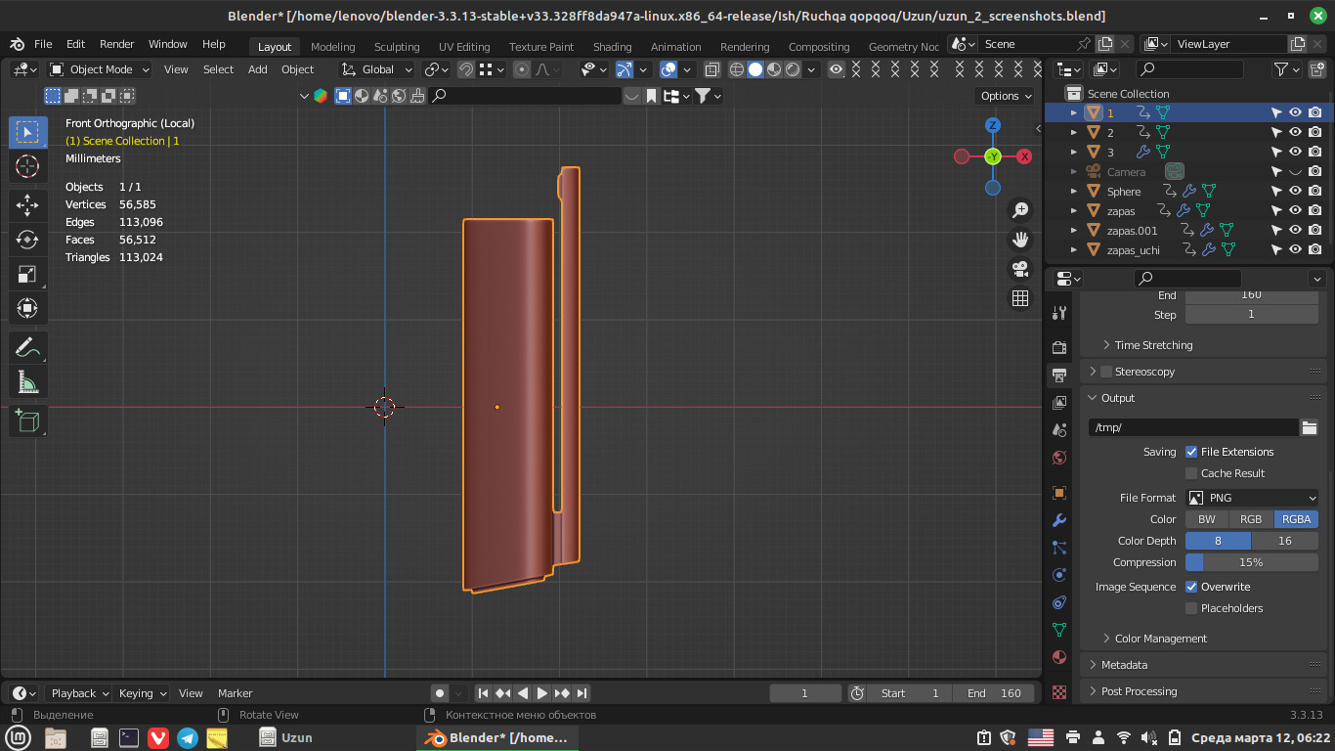Select 16 color depth
Viewport: 1335px width, 751px height.
point(1285,541)
